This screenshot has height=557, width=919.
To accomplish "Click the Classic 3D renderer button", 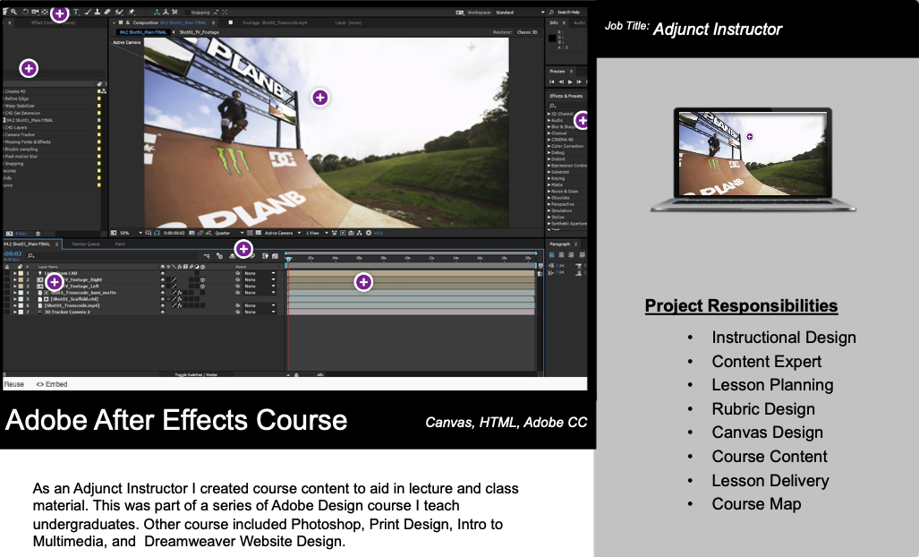I will [x=527, y=32].
